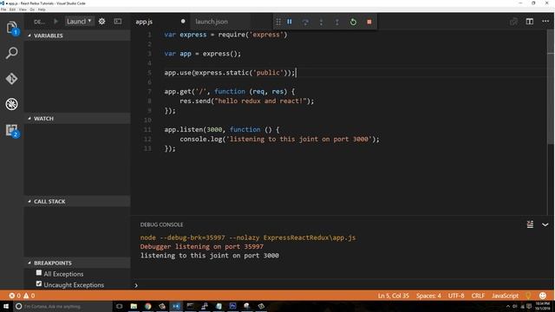Open launch.json with the gear icon
Screen dimensions: 555x312
(102, 21)
